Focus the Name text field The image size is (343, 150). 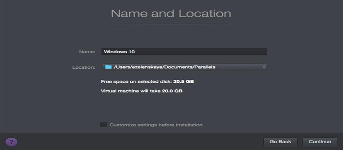pos(184,52)
